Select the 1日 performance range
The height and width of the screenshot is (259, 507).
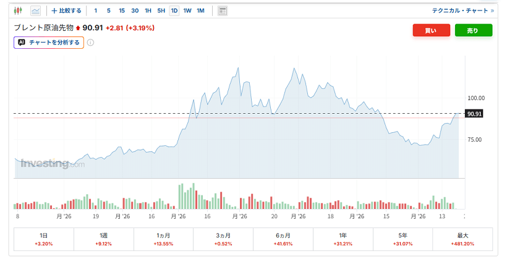coord(44,239)
